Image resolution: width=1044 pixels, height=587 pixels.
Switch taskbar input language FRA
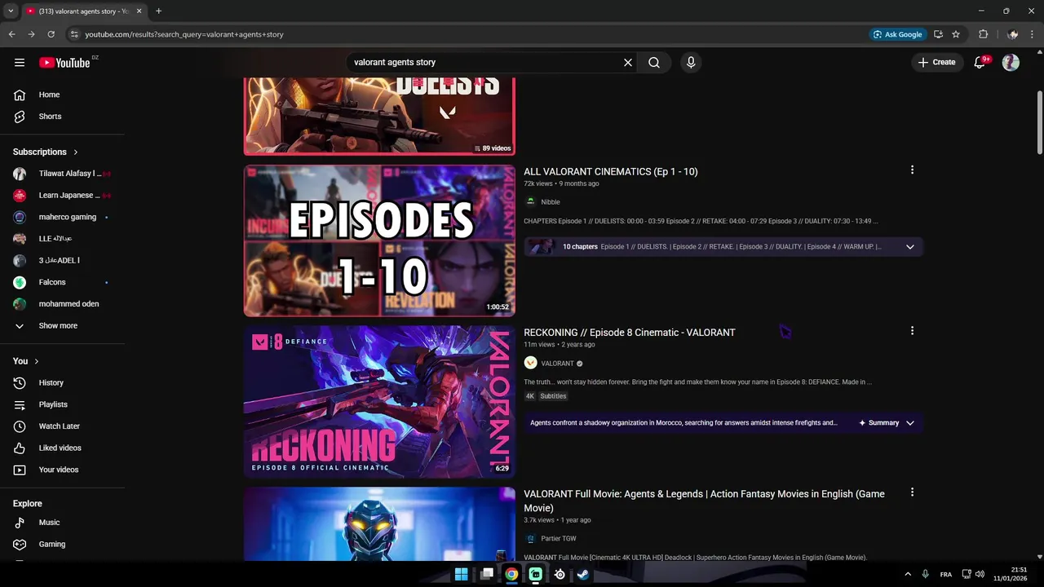pos(946,574)
